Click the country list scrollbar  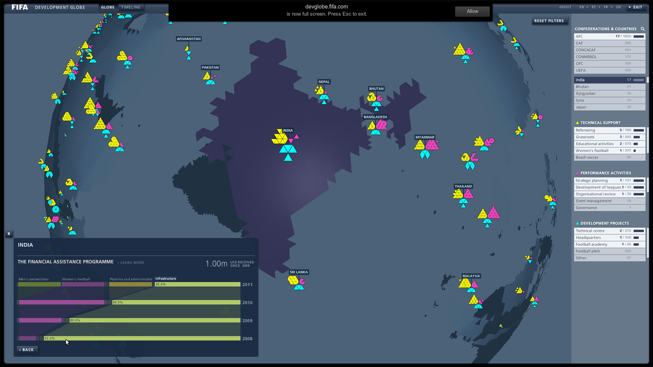(x=648, y=80)
